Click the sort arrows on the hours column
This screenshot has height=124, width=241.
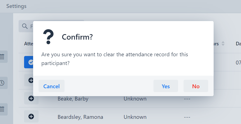(223, 44)
